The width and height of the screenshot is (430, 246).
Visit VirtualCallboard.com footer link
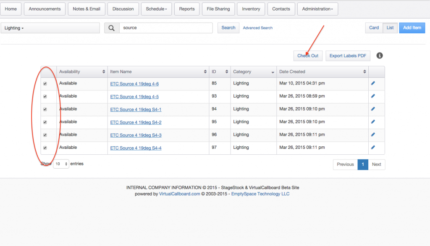click(x=180, y=194)
